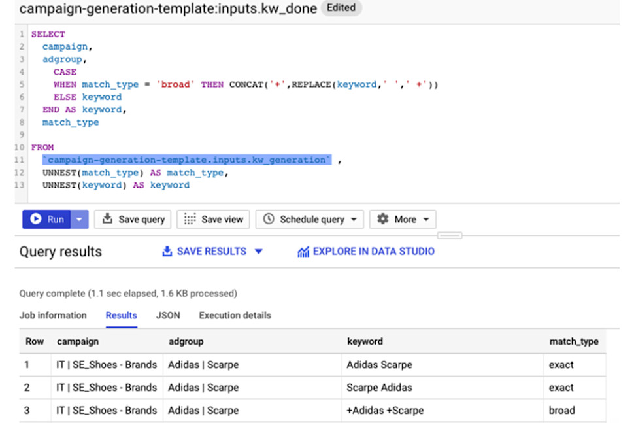Viewport: 634px width, 423px height.
Task: Click the match_type column header
Action: (574, 342)
